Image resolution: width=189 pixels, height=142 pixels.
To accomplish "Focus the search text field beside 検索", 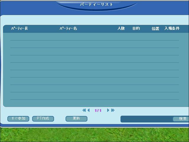I will pyautogui.click(x=147, y=119).
